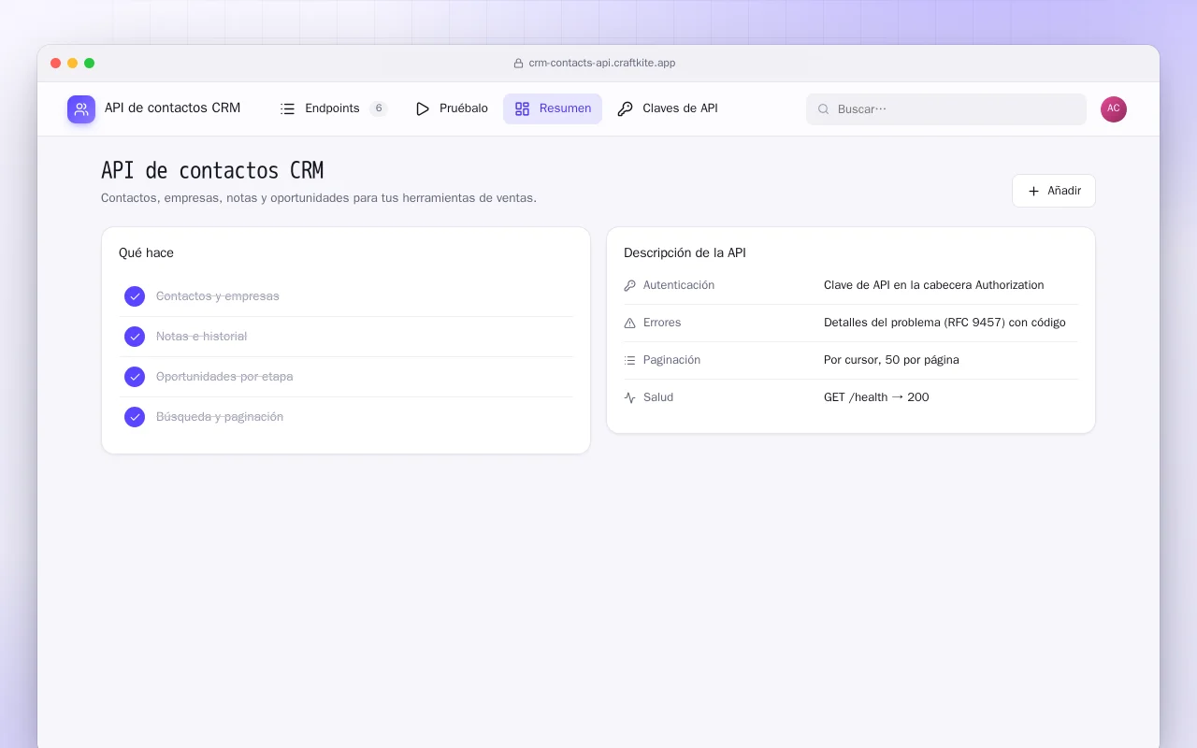Click the API de contactos CRM brand title
The height and width of the screenshot is (748, 1197).
(172, 108)
